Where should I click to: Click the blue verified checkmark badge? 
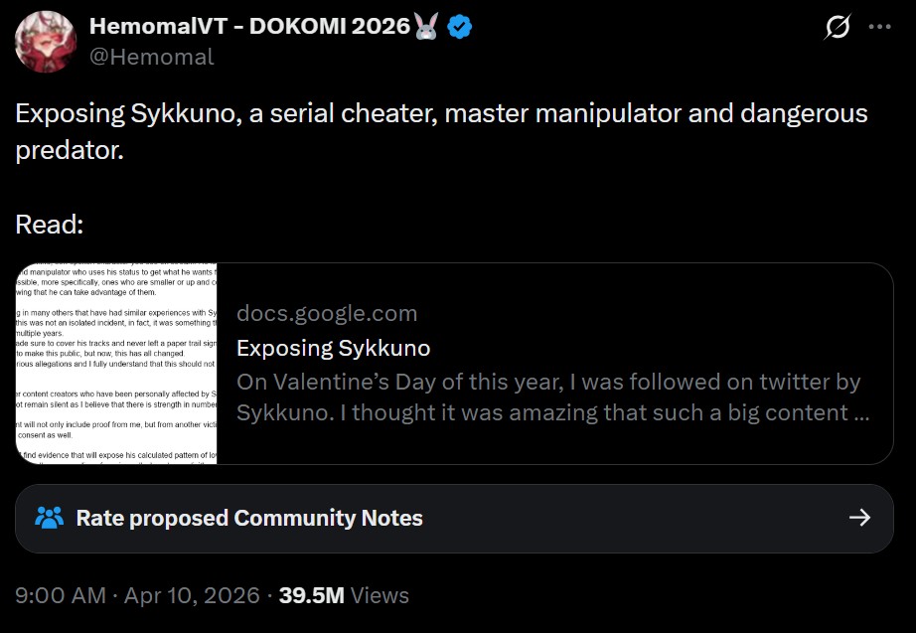pyautogui.click(x=458, y=27)
